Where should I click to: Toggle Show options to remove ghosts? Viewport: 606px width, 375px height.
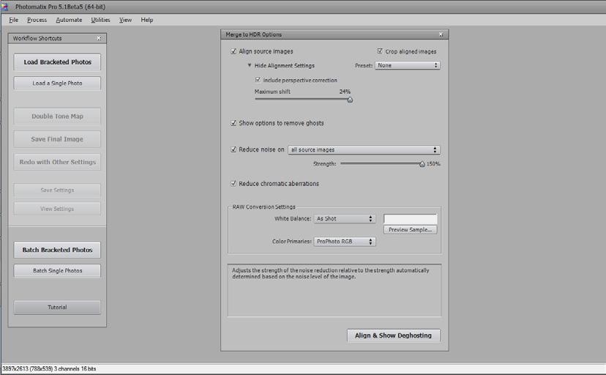[x=233, y=123]
